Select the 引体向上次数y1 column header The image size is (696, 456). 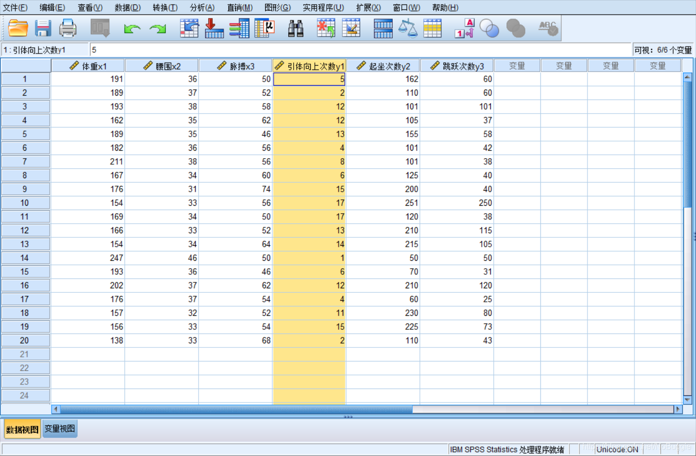[309, 66]
